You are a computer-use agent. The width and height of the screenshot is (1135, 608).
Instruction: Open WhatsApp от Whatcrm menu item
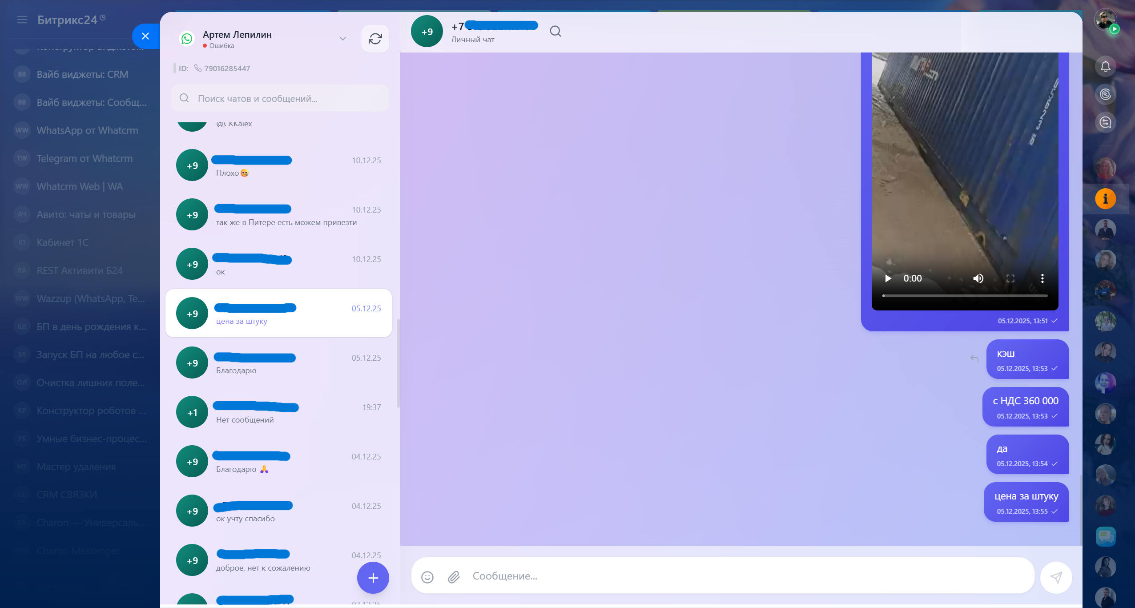pyautogui.click(x=87, y=130)
